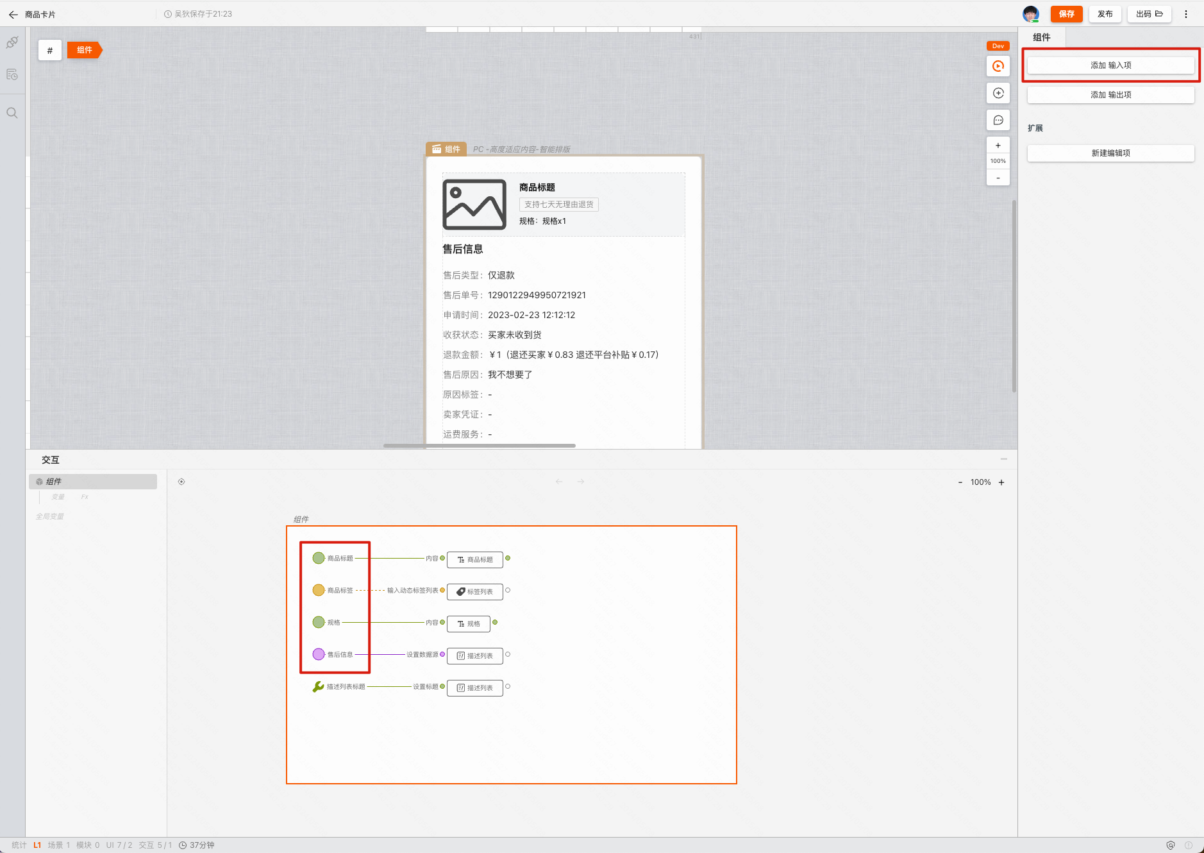Select the 规格 text node box
Viewport: 1204px width, 853px height.
(469, 623)
